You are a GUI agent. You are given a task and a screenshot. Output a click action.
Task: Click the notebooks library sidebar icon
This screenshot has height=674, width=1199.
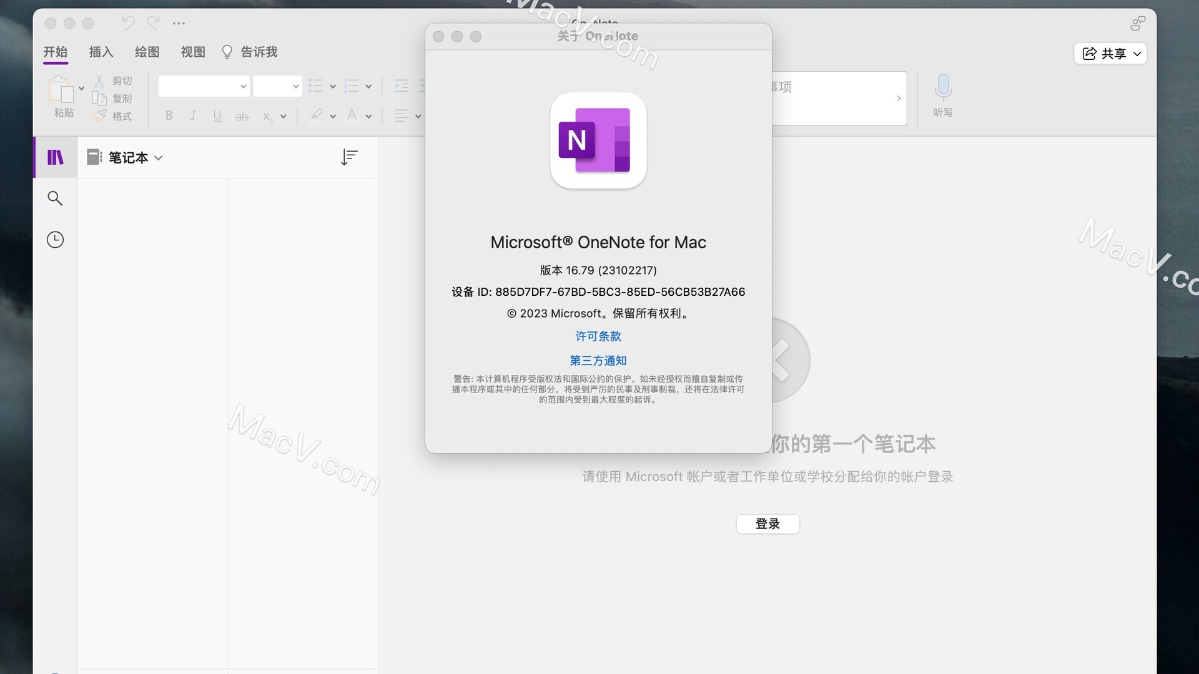tap(56, 157)
